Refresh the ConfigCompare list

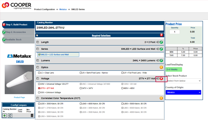tap(10, 116)
